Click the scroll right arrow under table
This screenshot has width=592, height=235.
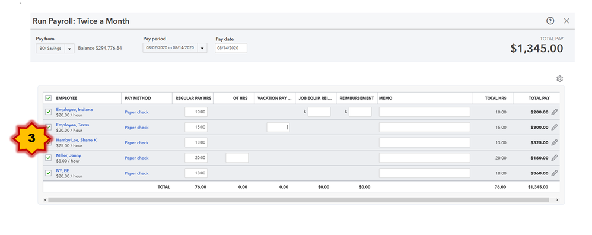tap(557, 199)
